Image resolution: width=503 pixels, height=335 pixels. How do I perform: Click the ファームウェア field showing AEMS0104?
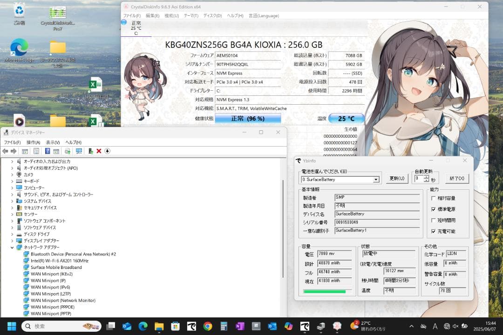248,55
